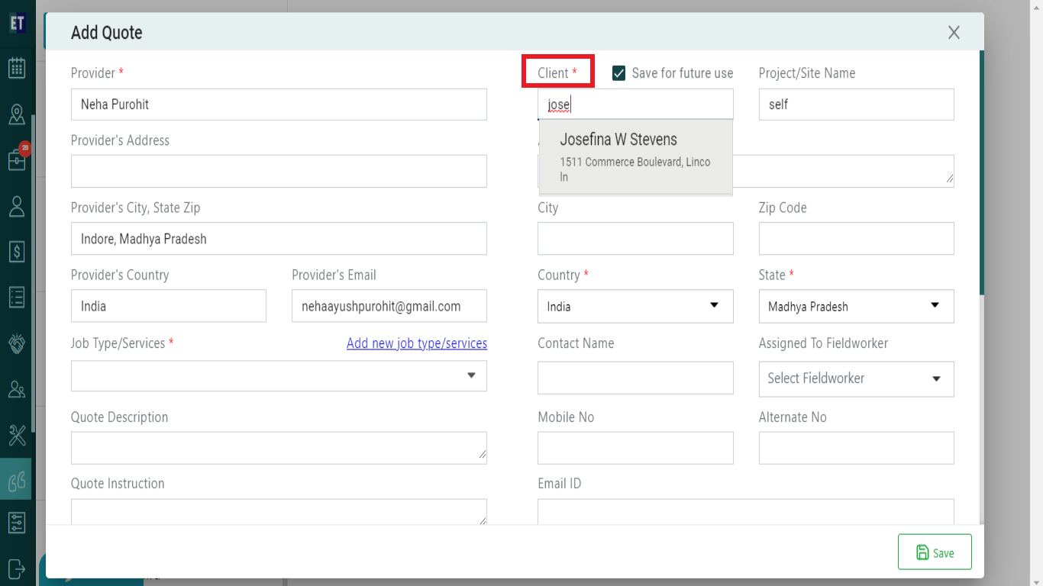Click the Provider's Email input field
This screenshot has width=1043, height=586.
click(x=389, y=306)
